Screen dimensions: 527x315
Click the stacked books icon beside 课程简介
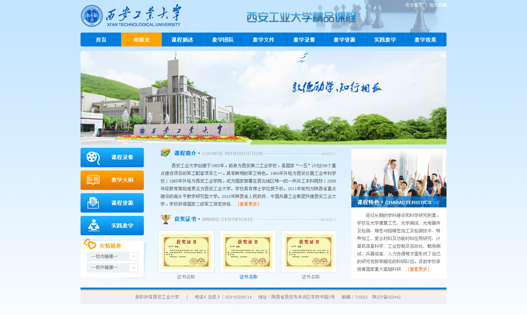(166, 153)
